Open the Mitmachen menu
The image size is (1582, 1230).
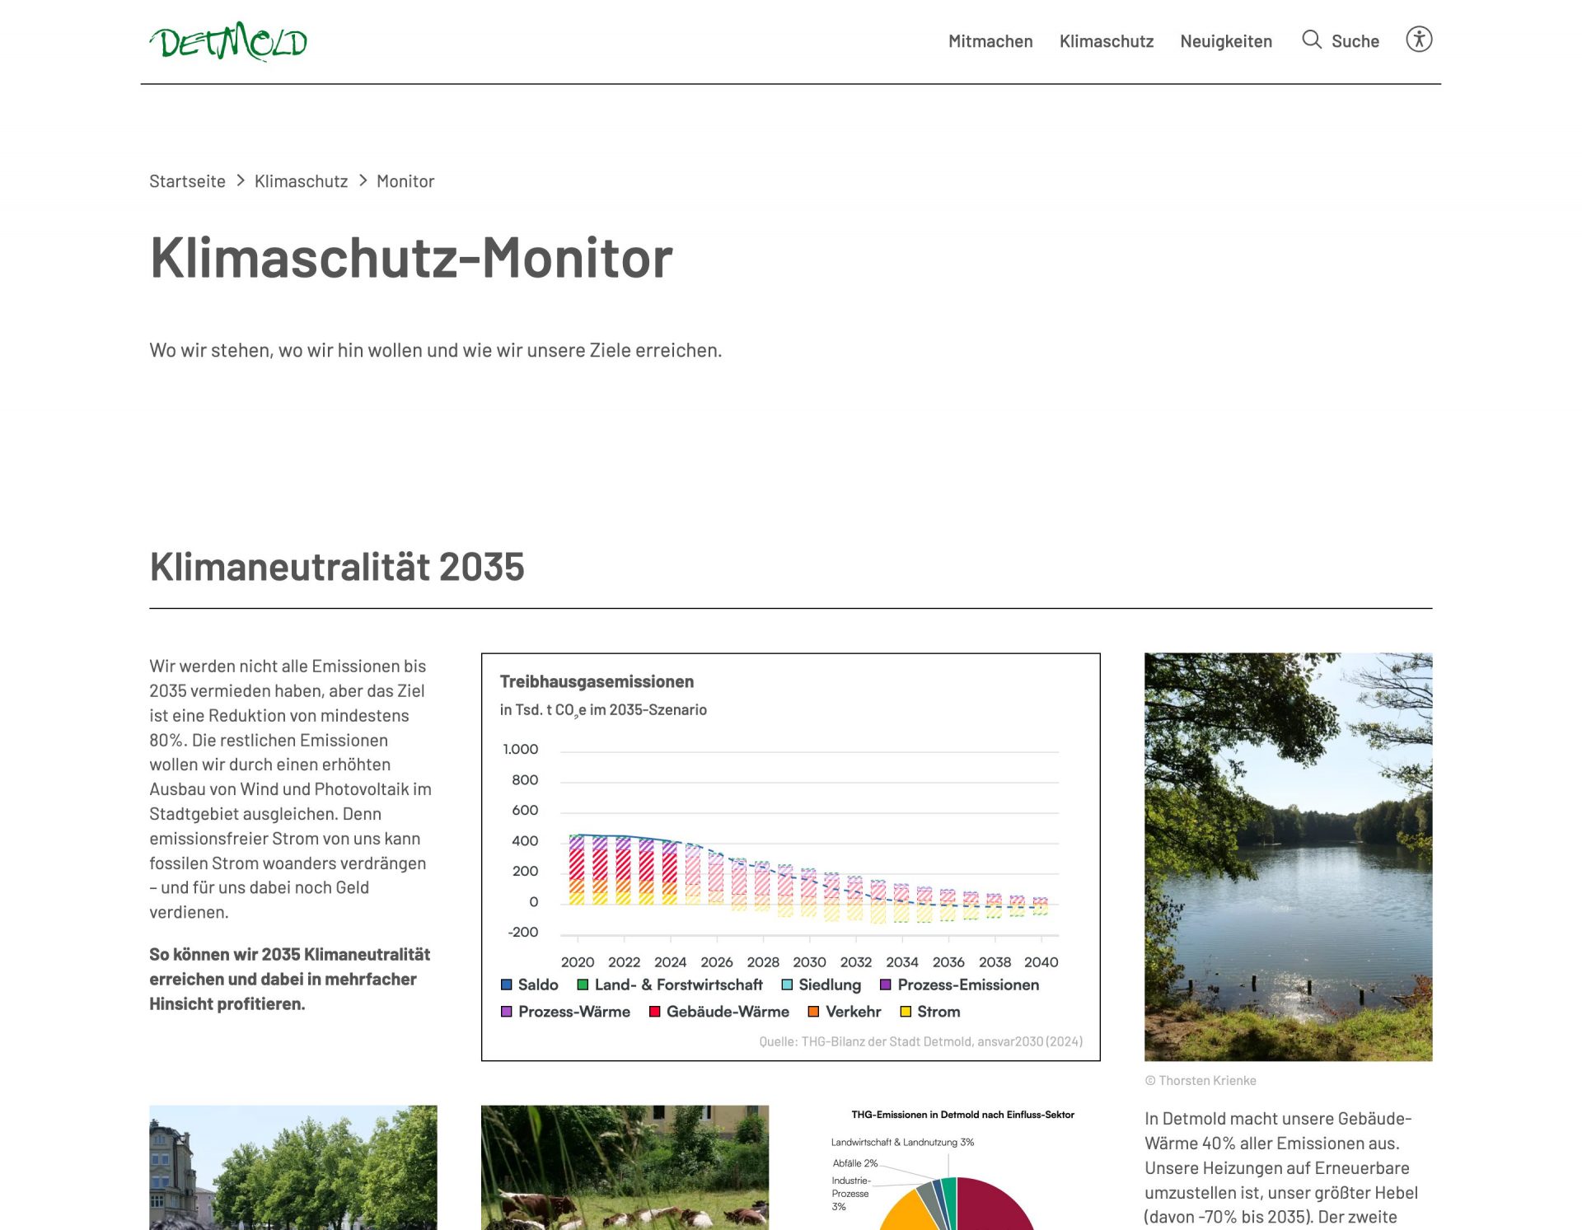tap(990, 41)
